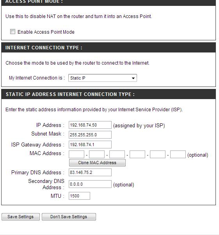The height and width of the screenshot is (235, 219).
Task: Click the second MAC Address octet box
Action: click(x=97, y=154)
